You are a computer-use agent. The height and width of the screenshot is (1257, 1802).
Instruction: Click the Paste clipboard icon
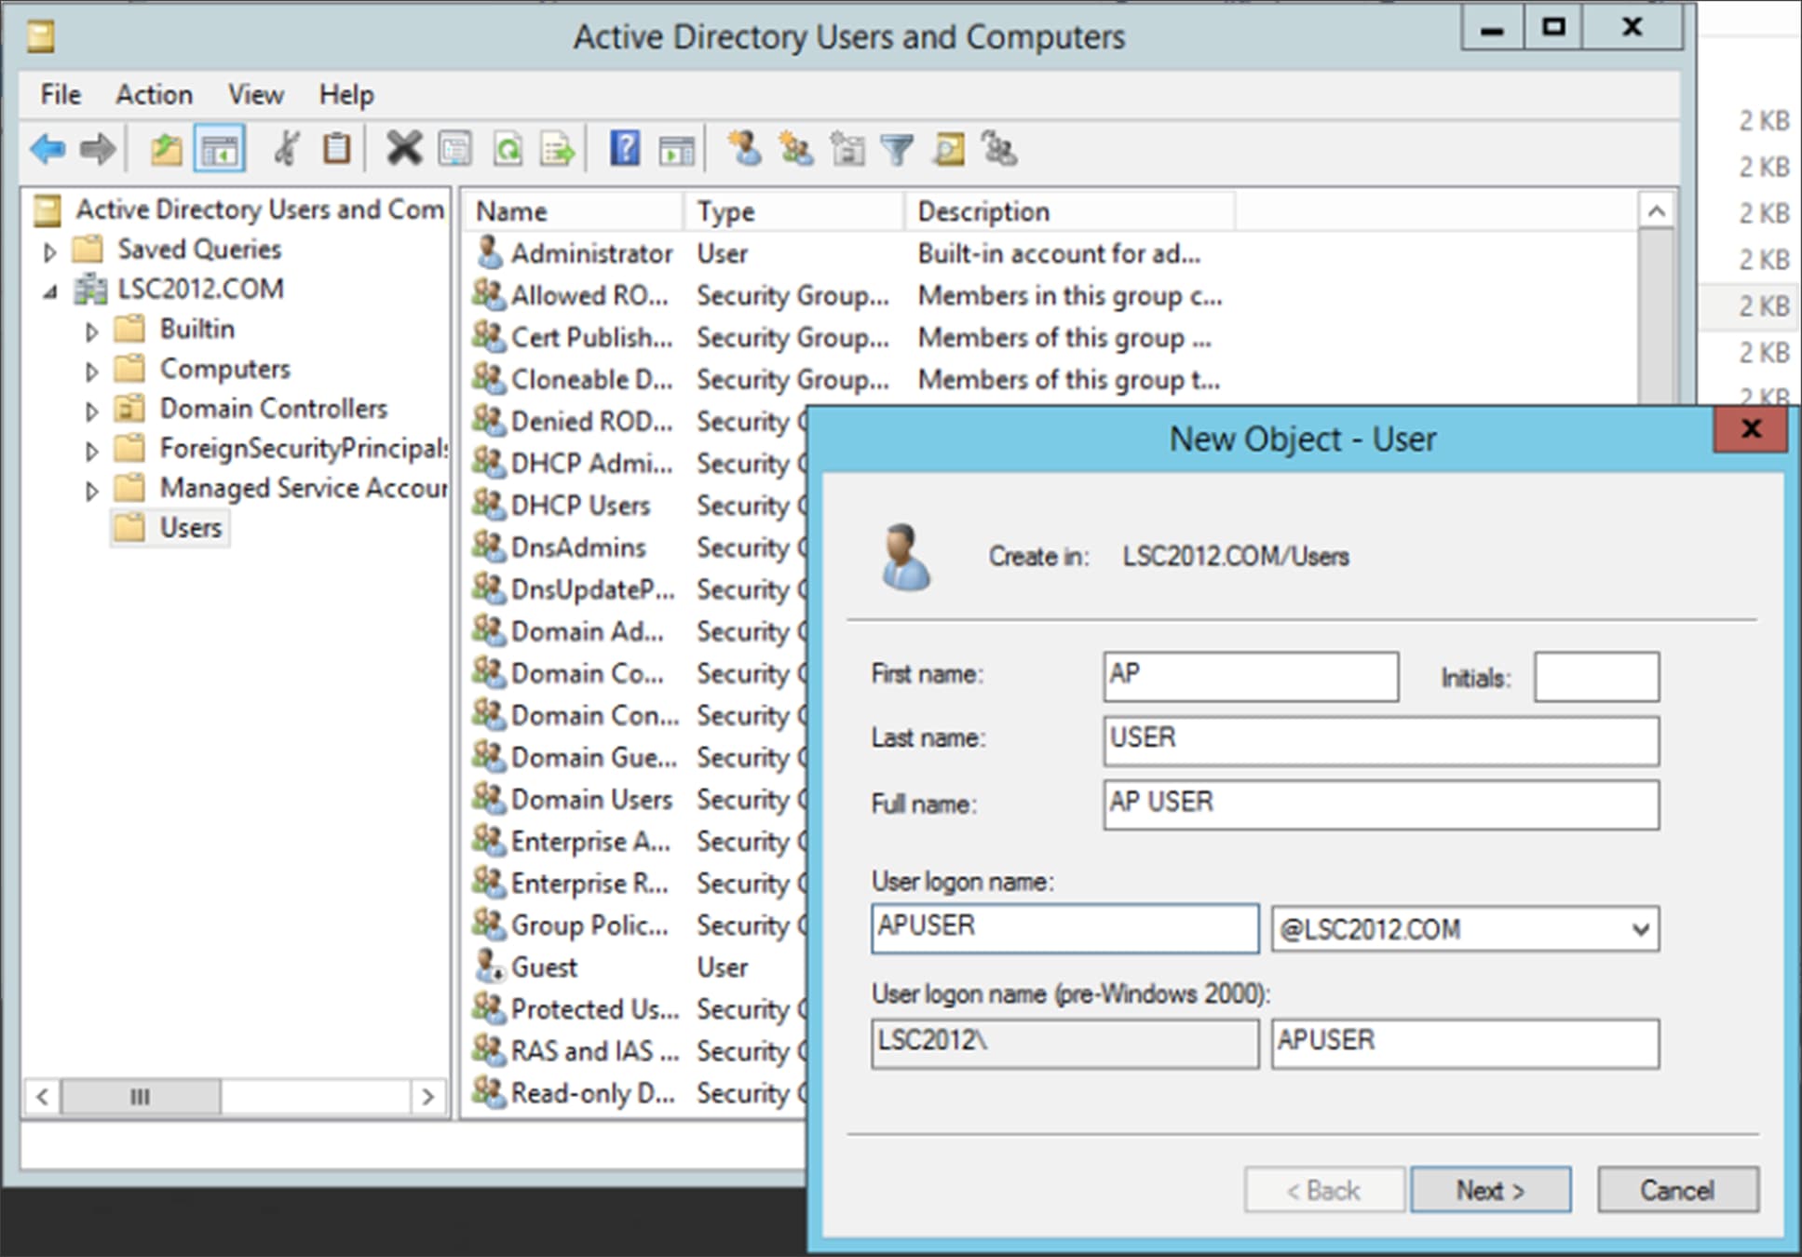point(336,149)
